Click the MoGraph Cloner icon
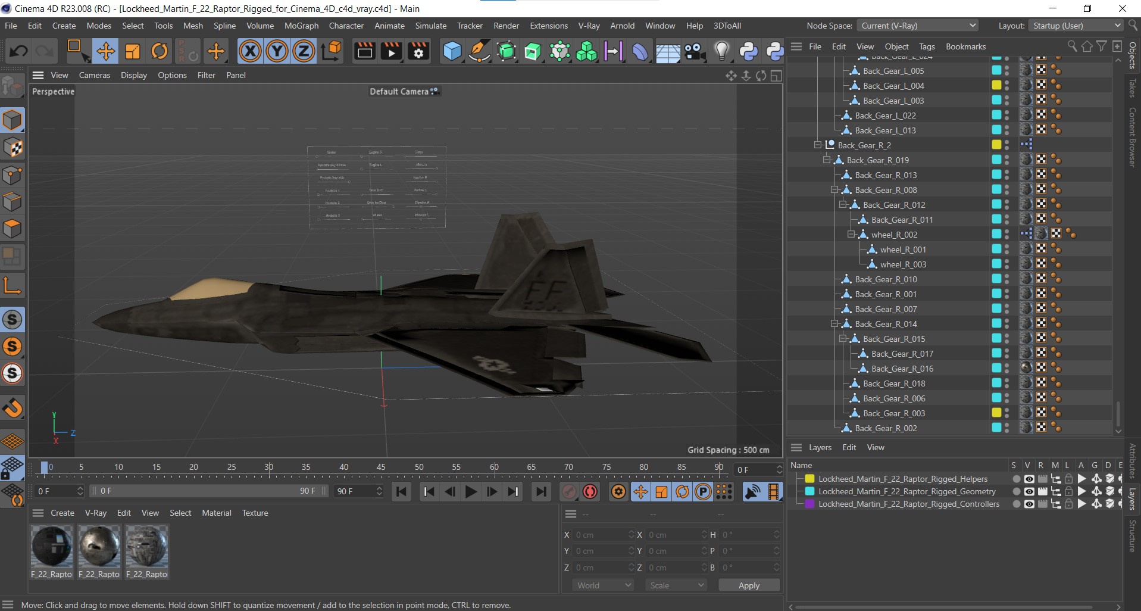The width and height of the screenshot is (1141, 611). (586, 51)
